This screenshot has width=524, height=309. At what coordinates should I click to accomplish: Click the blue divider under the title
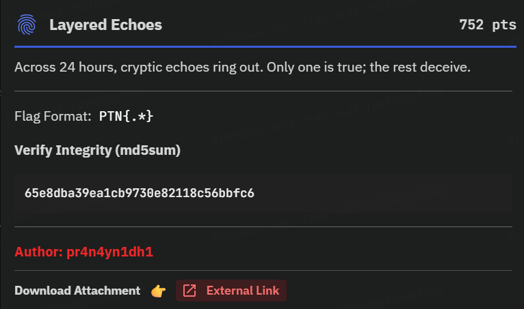[265, 46]
